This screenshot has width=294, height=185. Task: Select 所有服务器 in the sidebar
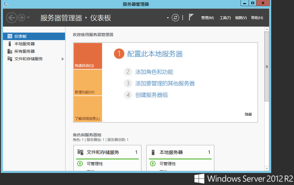[x=34, y=51]
